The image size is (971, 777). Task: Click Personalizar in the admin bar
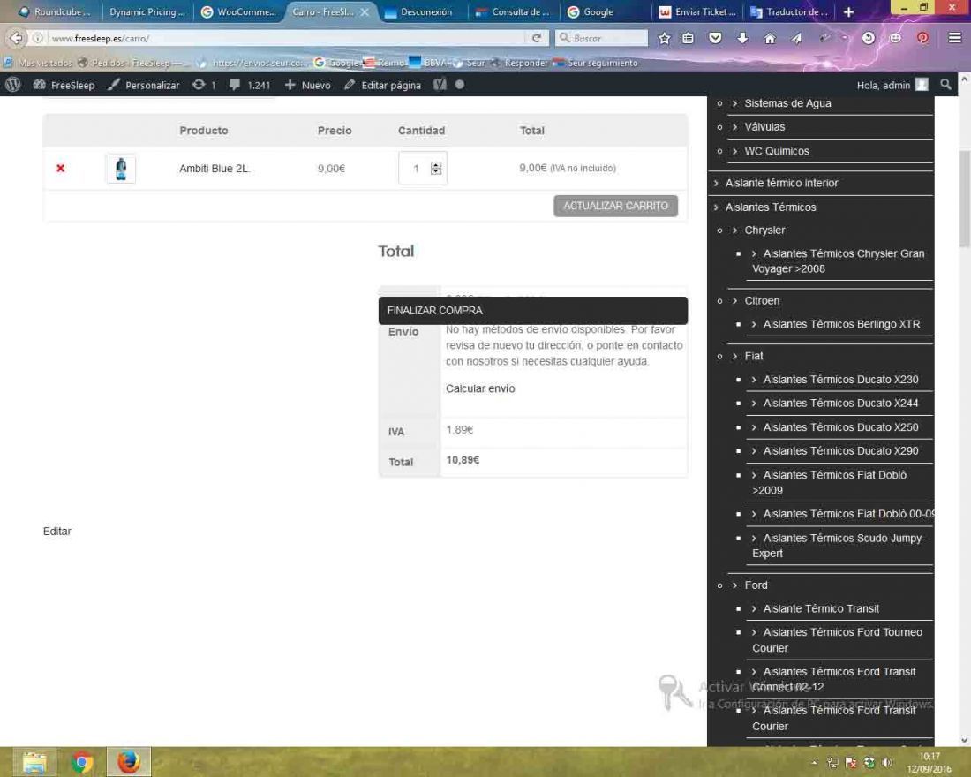click(x=143, y=85)
